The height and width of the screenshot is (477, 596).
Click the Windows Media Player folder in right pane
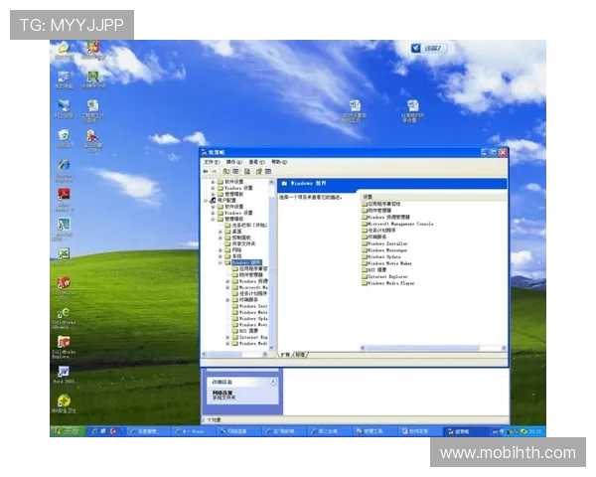coord(387,282)
